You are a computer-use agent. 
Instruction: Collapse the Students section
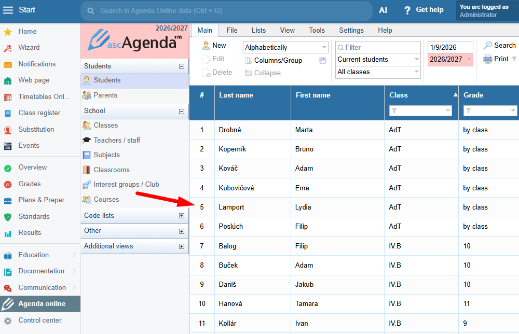click(x=181, y=66)
